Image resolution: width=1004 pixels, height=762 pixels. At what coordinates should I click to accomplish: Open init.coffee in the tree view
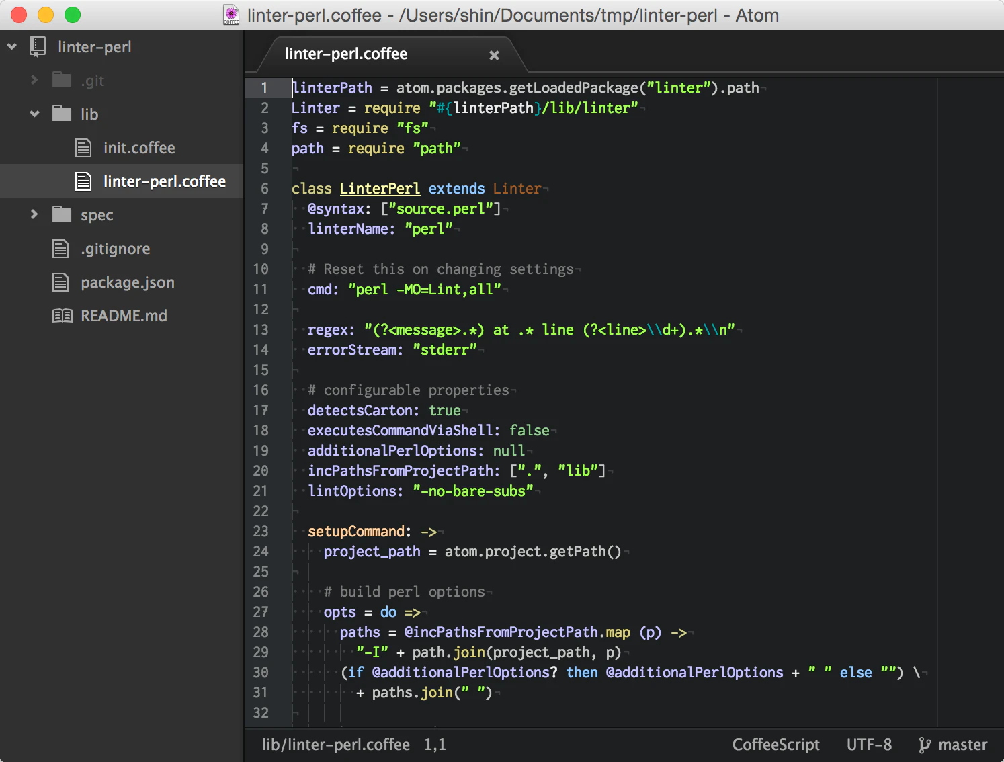[139, 148]
